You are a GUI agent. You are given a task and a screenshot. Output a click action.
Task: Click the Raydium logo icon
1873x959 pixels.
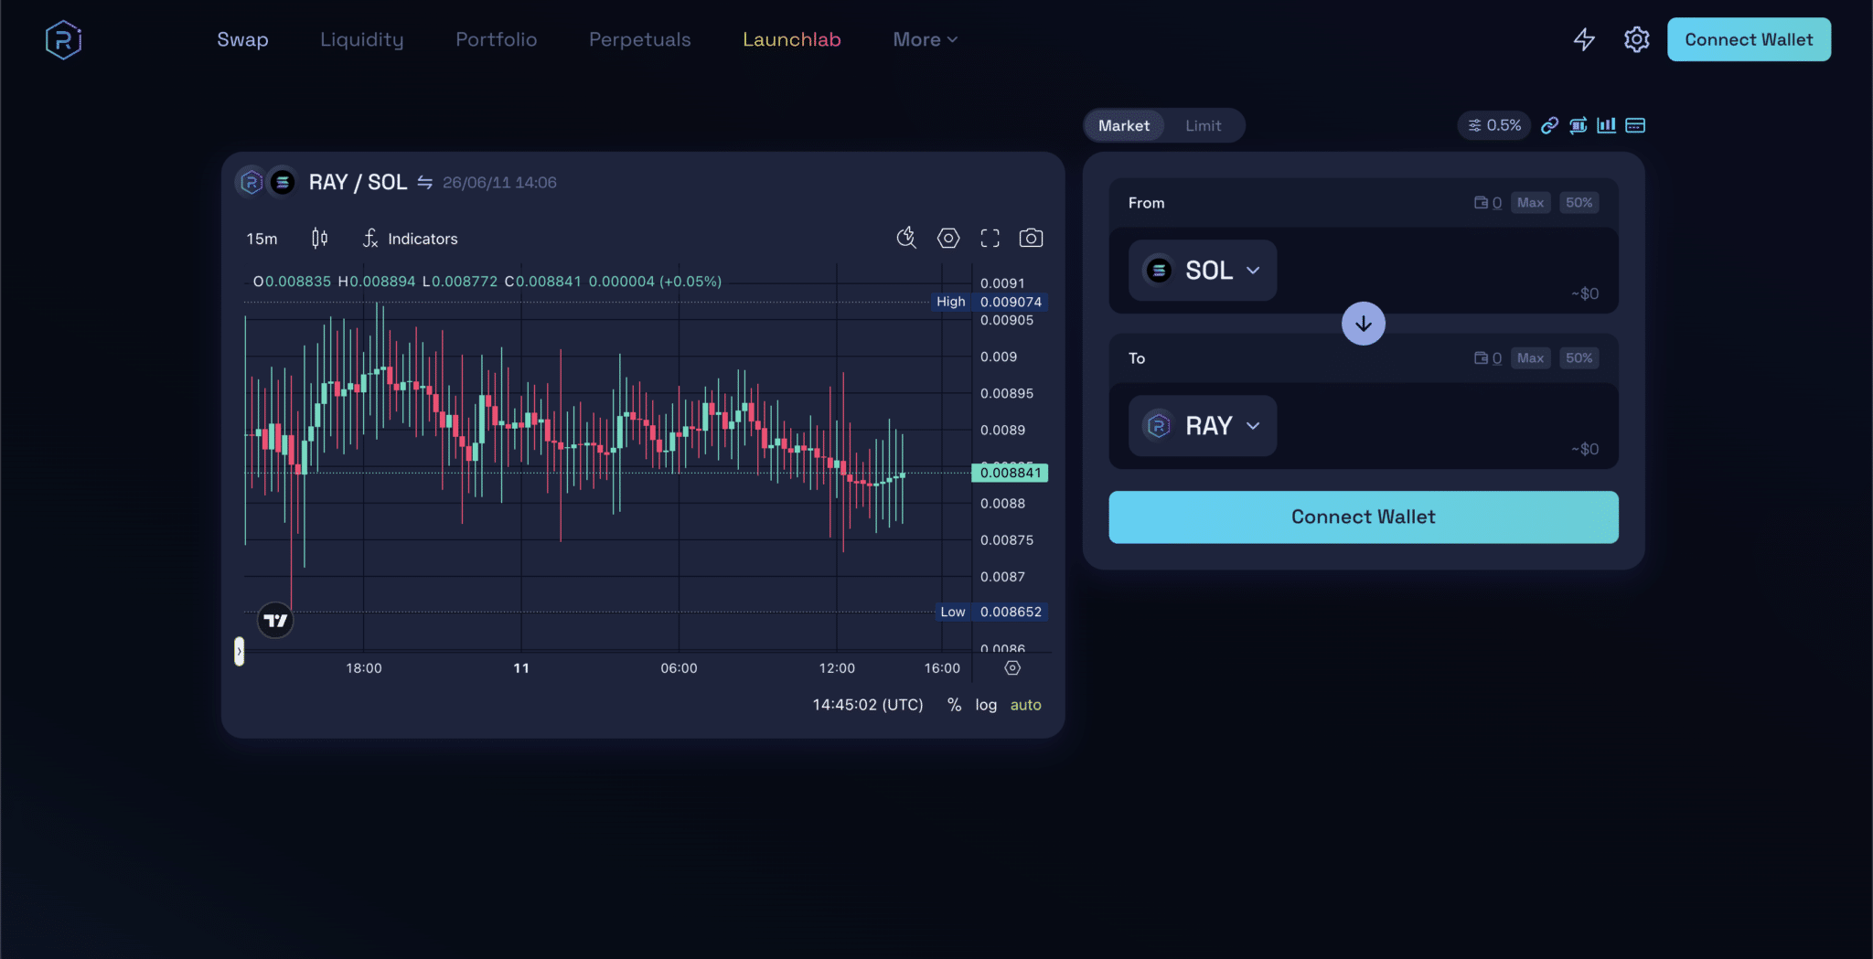pyautogui.click(x=63, y=39)
